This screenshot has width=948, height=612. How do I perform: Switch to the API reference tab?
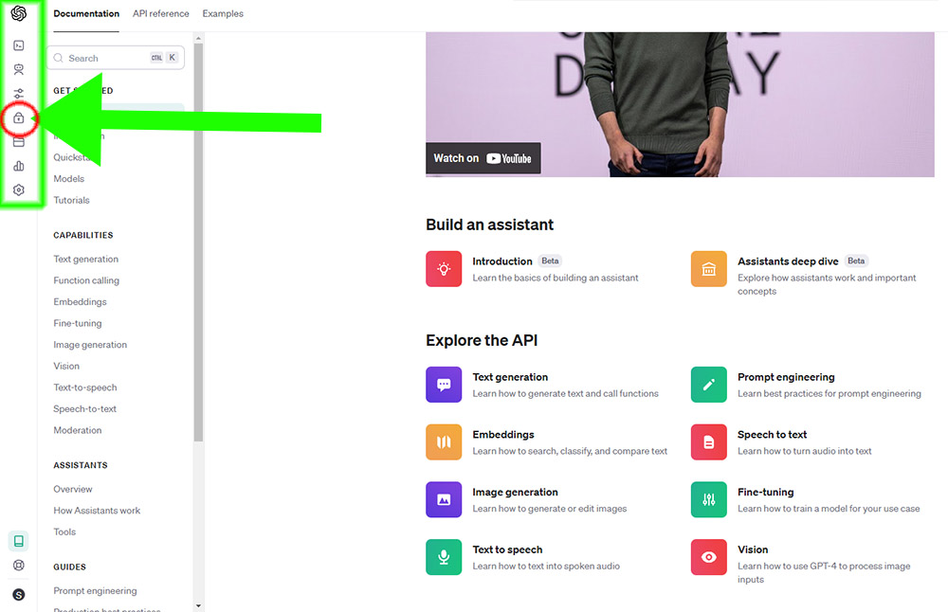coord(161,13)
